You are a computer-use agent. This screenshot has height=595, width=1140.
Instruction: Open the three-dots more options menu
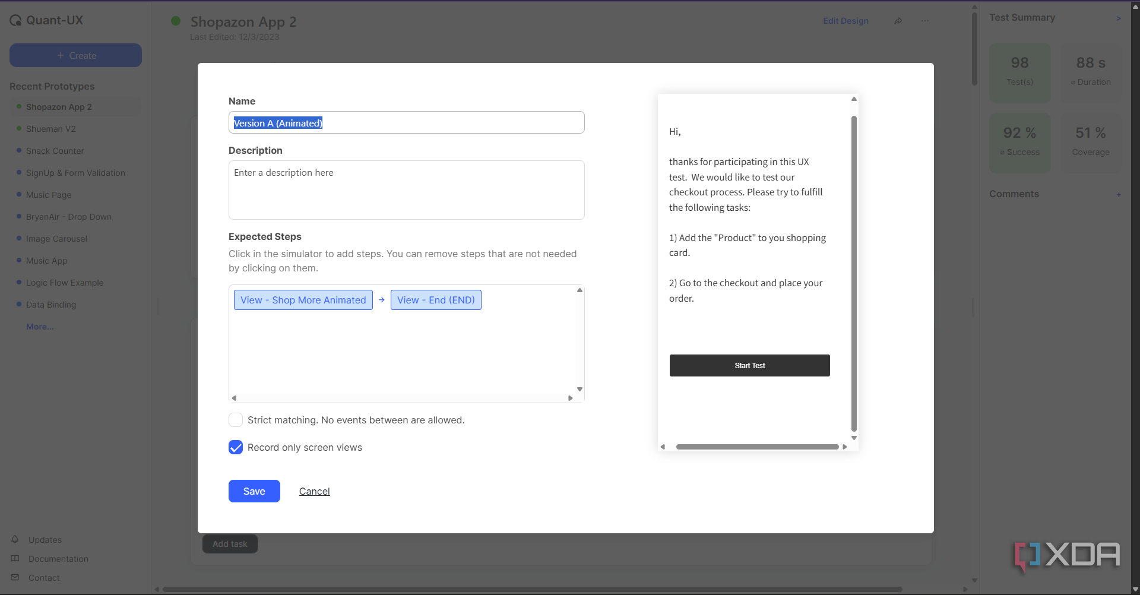[x=925, y=21]
